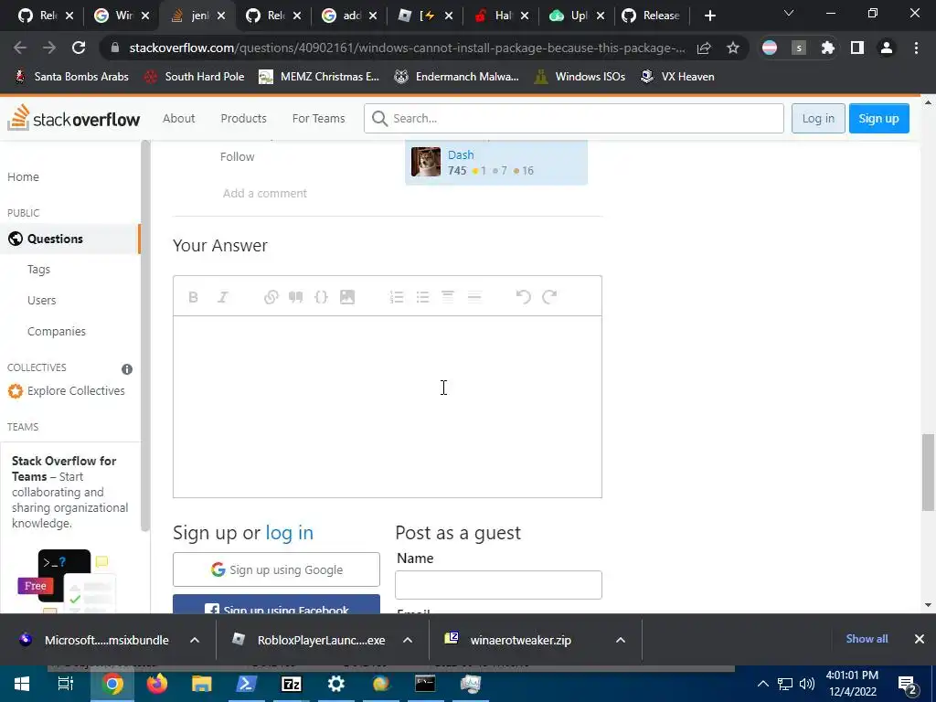Click the page vertical scrollbar thumb
This screenshot has width=936, height=702.
pyautogui.click(x=928, y=473)
